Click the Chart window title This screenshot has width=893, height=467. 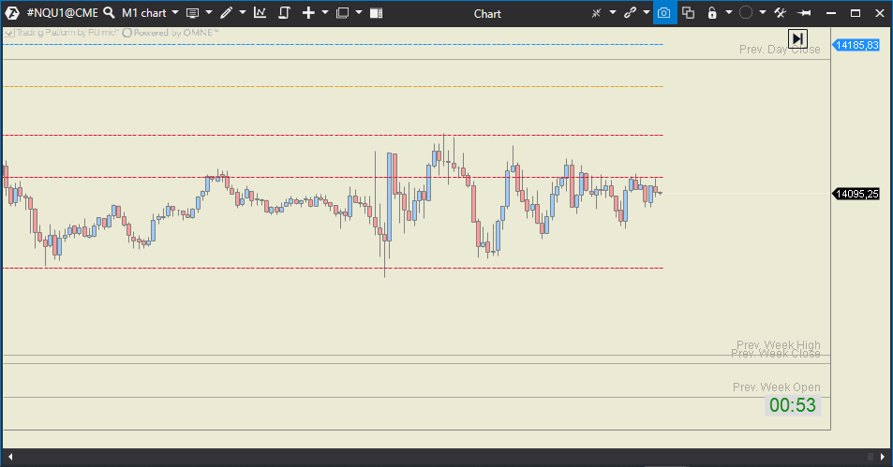[487, 14]
